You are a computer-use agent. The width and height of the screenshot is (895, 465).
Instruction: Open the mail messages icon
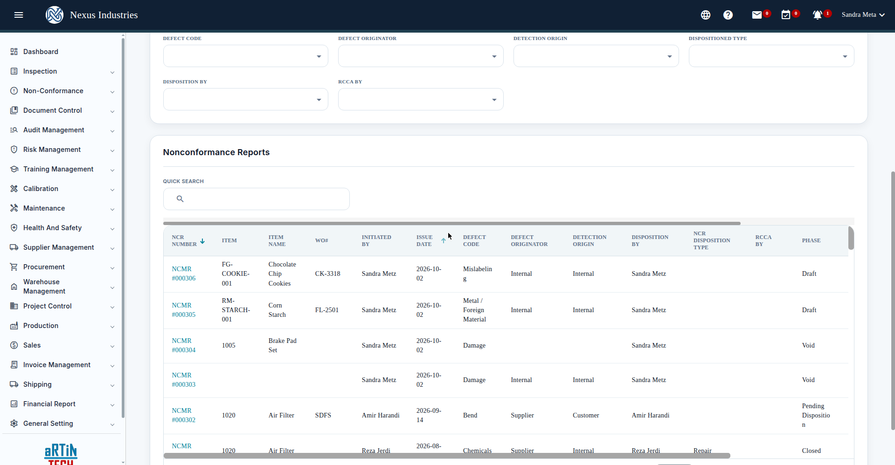(x=757, y=15)
